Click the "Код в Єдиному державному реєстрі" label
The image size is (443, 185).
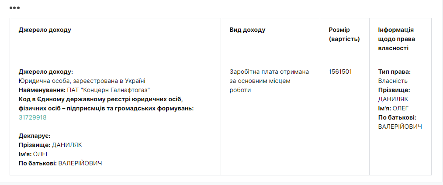100,99
